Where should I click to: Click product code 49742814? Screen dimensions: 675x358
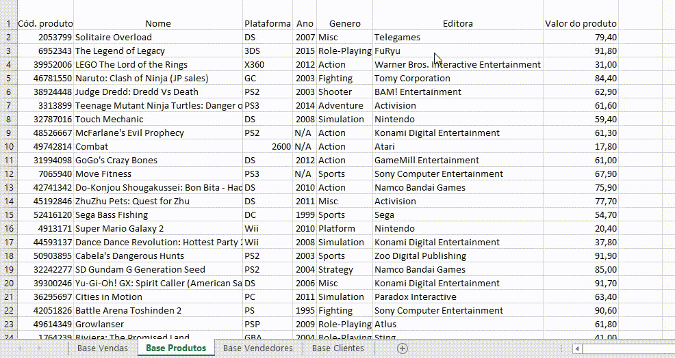(x=45, y=147)
